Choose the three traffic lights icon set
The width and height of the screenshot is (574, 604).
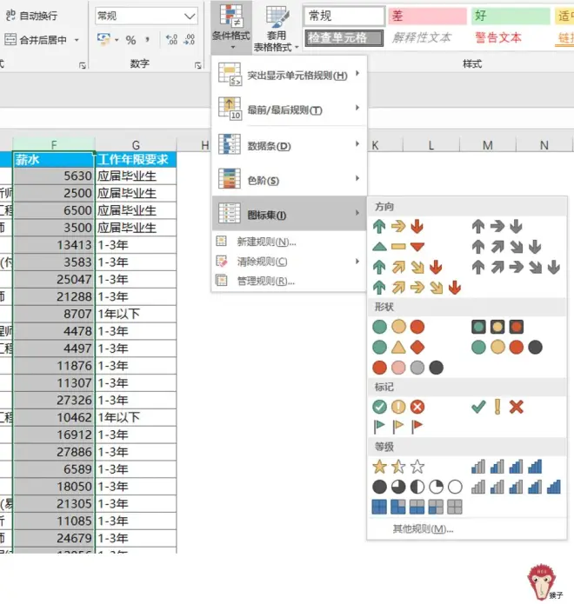click(398, 327)
